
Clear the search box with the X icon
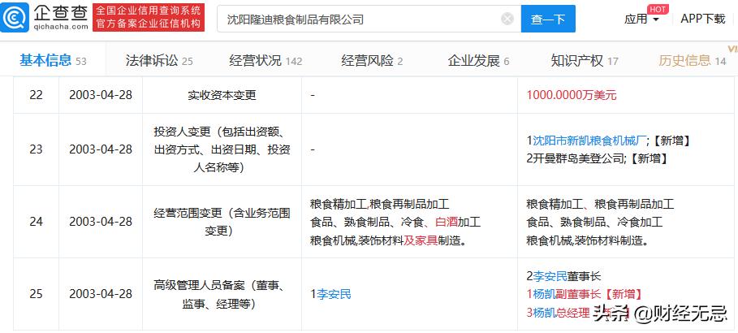[x=507, y=19]
